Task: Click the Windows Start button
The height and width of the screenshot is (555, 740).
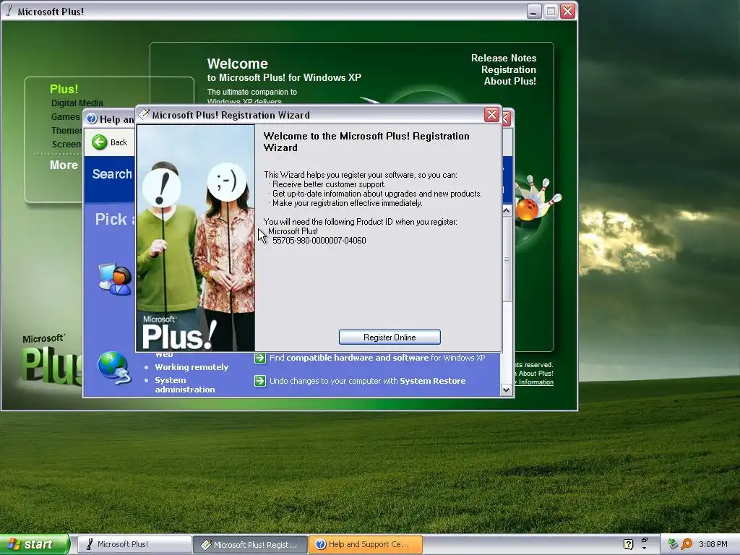Action: click(35, 544)
